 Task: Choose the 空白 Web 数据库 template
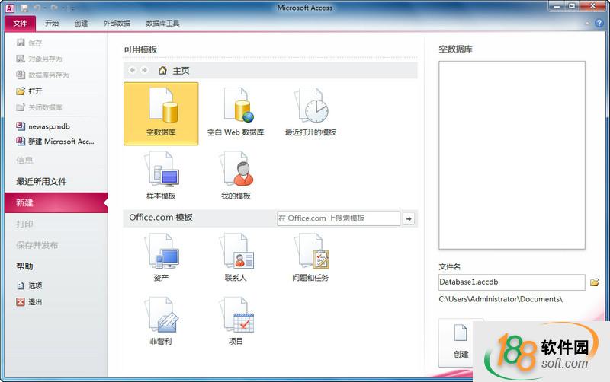click(x=236, y=113)
